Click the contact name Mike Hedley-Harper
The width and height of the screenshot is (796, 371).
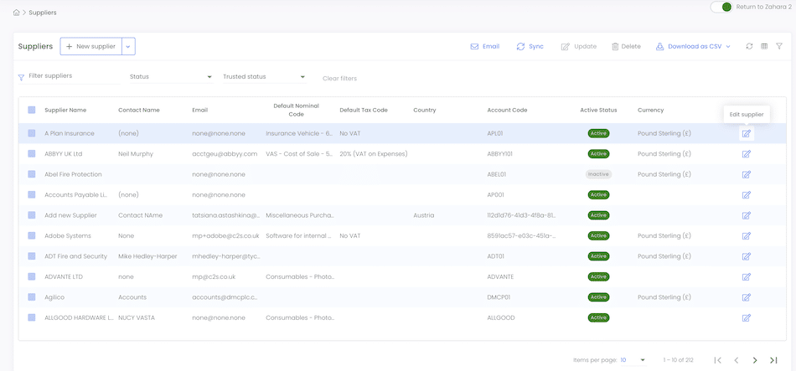click(147, 256)
